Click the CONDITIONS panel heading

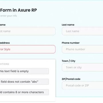[5, 64]
